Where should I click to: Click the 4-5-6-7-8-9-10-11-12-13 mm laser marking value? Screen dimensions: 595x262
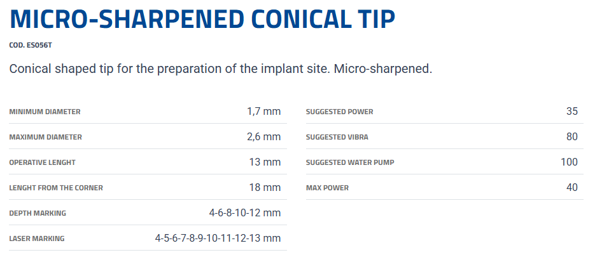click(218, 239)
